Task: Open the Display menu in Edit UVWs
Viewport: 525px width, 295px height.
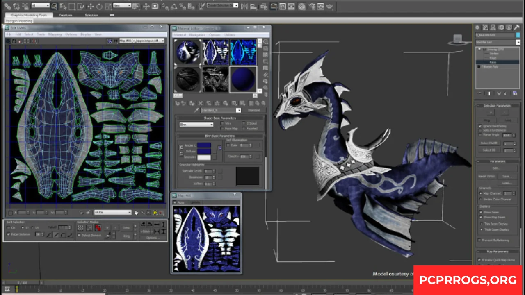Action: coord(86,34)
